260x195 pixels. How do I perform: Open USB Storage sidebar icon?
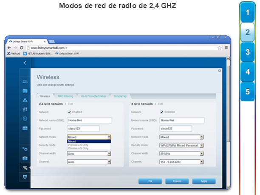[x=25, y=128]
